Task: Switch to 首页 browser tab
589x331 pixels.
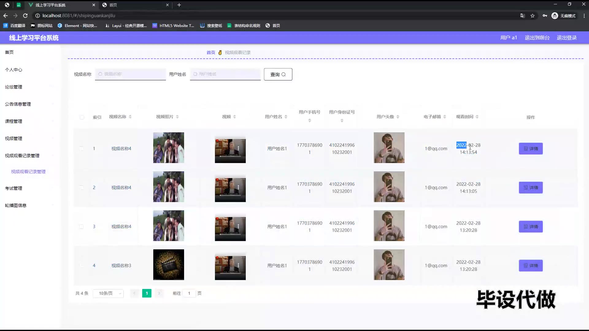Action: [135, 5]
